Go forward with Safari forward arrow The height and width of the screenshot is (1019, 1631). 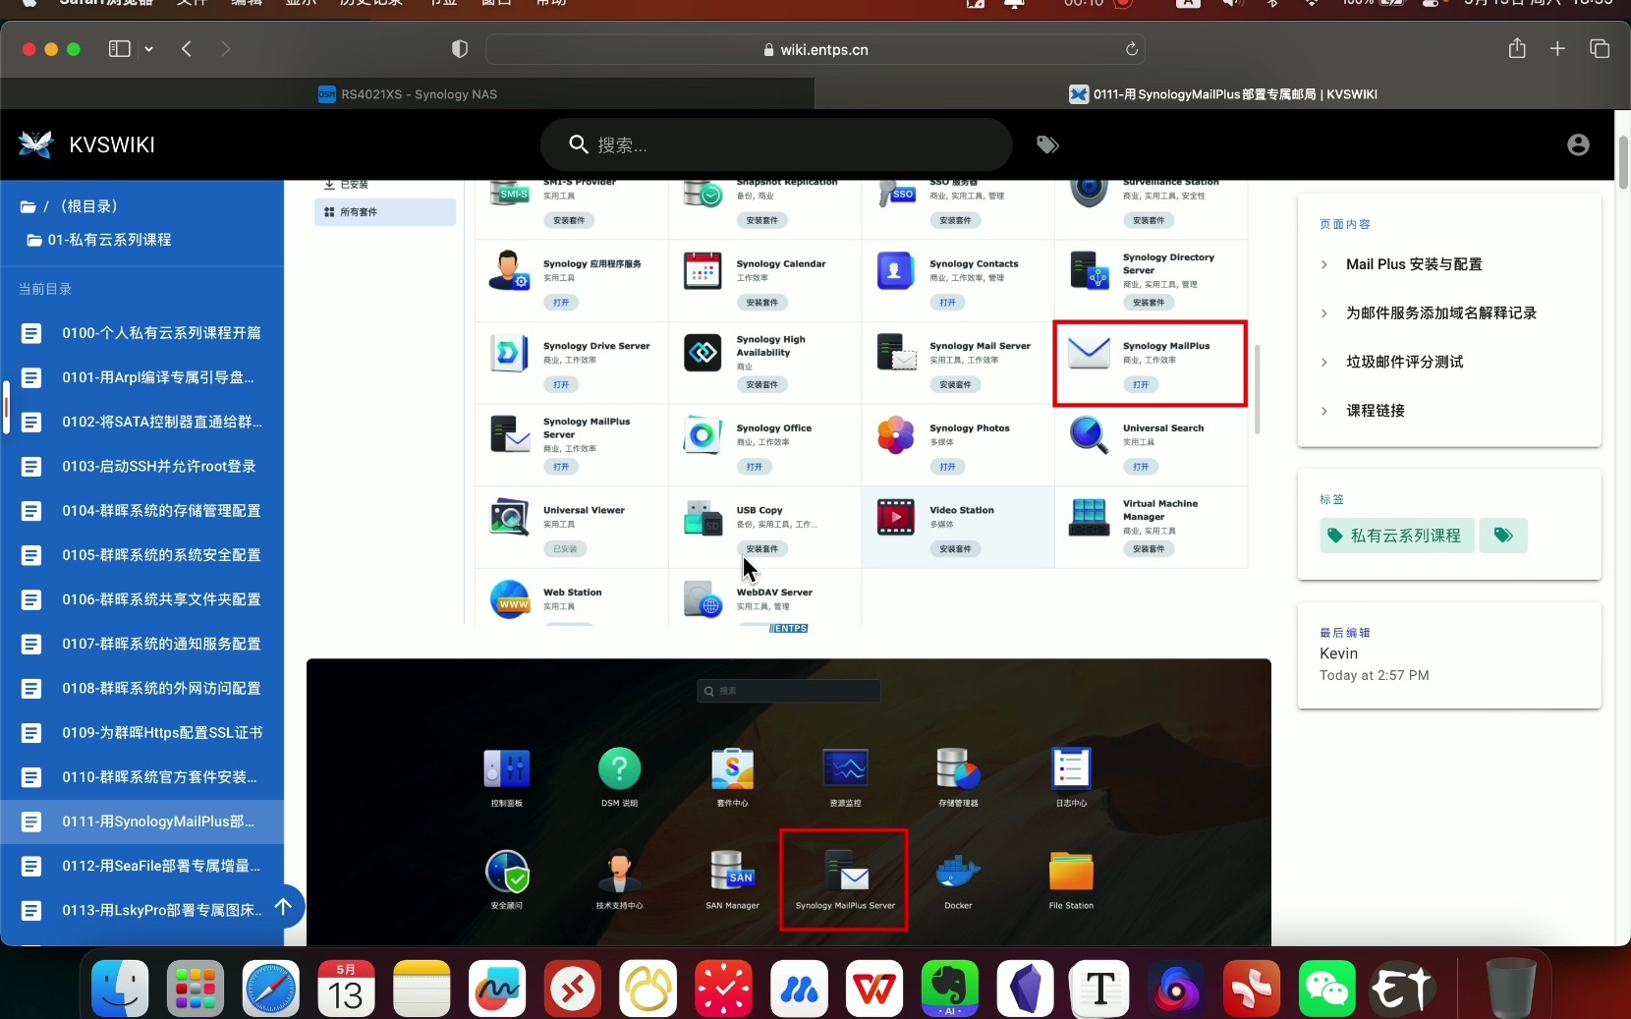click(x=226, y=49)
